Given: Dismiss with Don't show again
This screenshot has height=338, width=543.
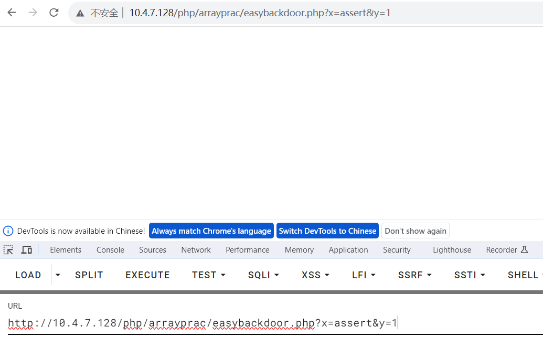Looking at the screenshot, I should click(415, 231).
